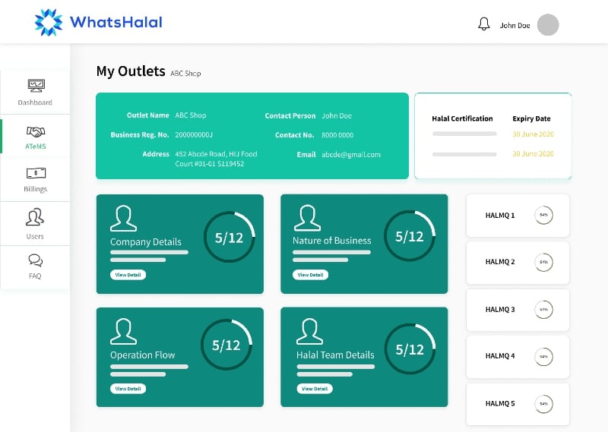Click business reg number 200000000J
Screen dimensions: 608x432
click(194, 135)
